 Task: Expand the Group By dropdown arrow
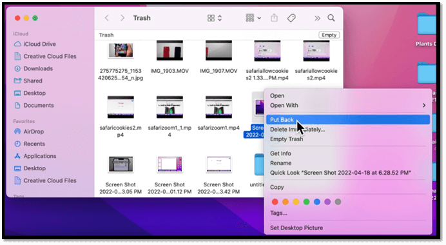(259, 18)
